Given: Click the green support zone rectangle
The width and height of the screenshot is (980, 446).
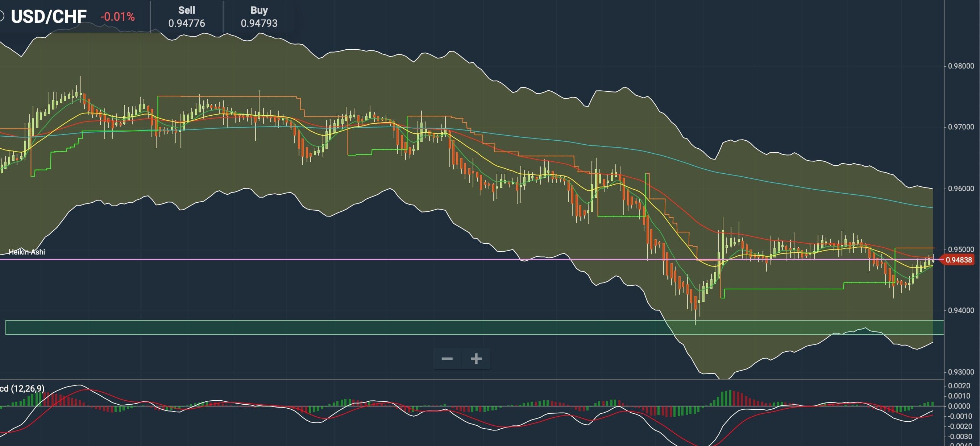Looking at the screenshot, I should 474,328.
